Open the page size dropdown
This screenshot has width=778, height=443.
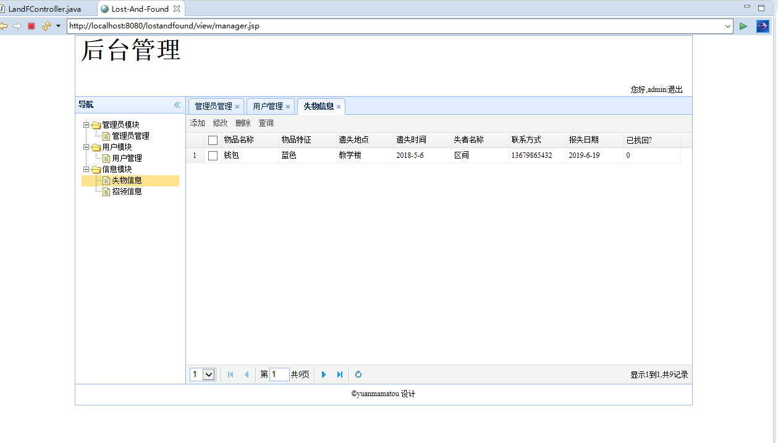(x=209, y=375)
